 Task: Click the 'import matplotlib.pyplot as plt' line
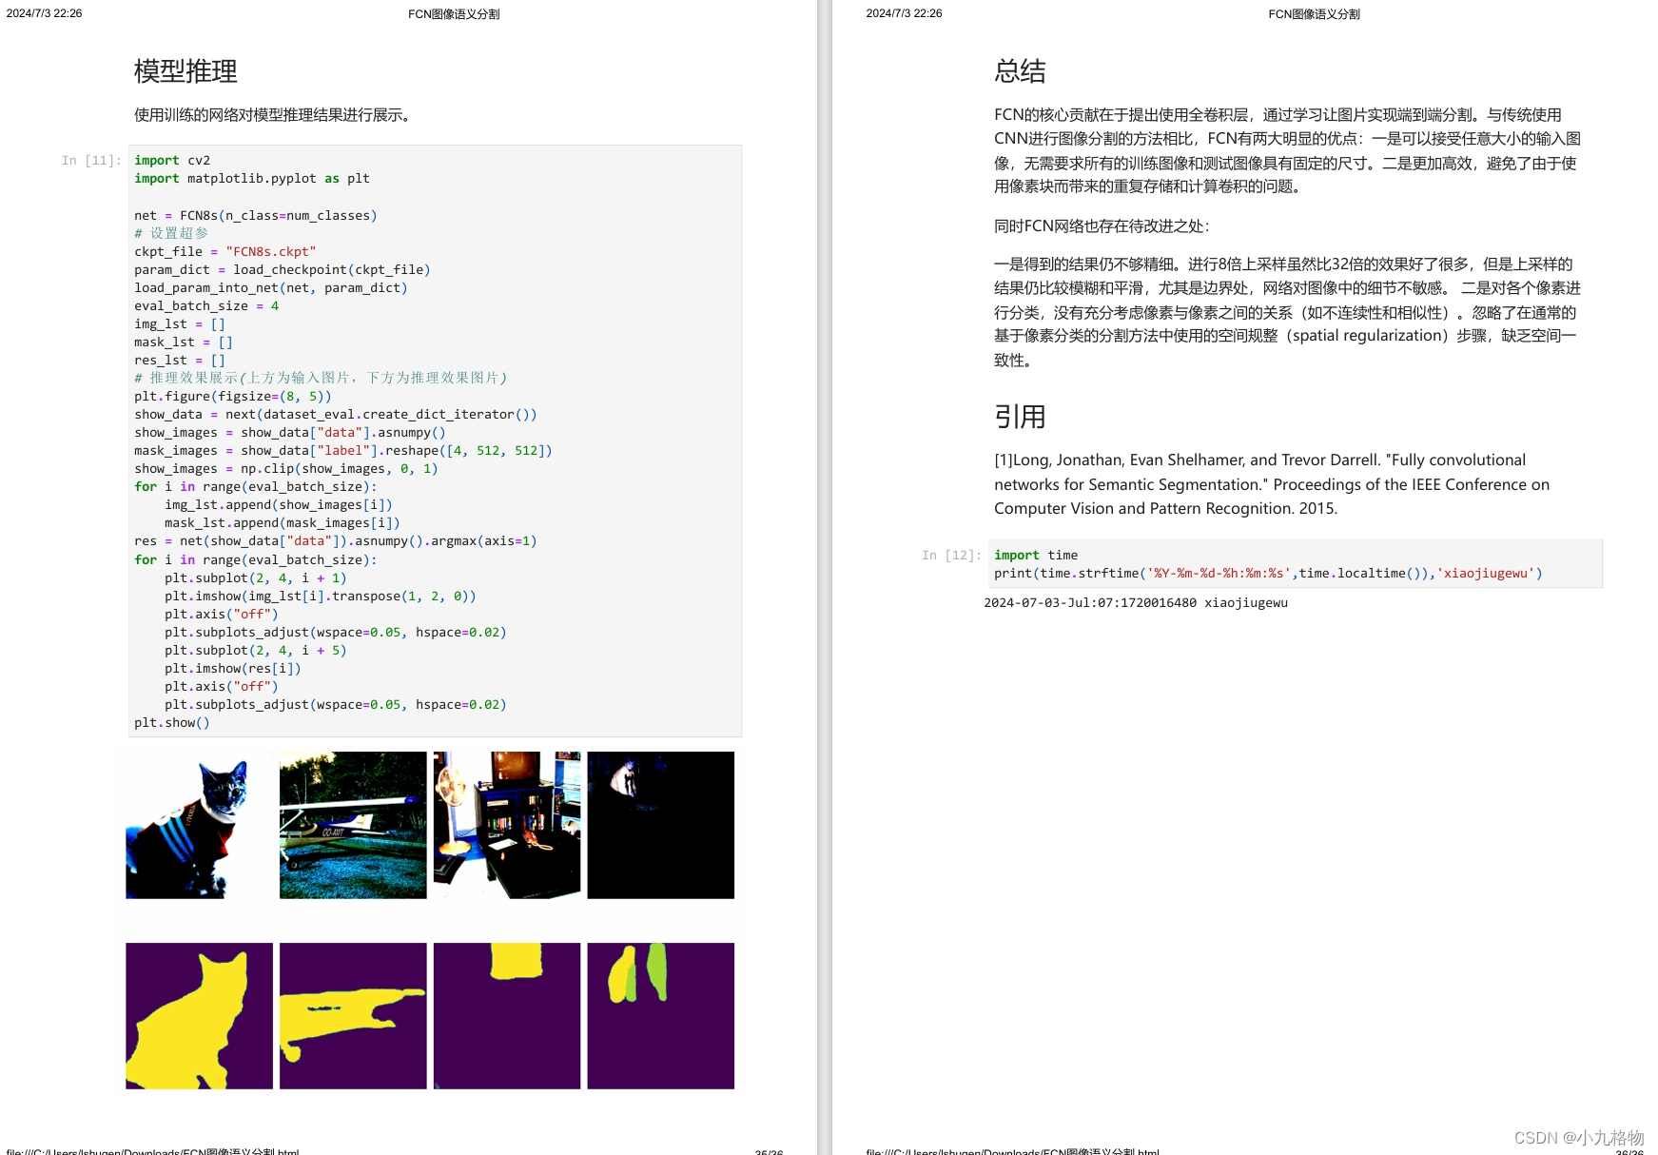coord(252,179)
